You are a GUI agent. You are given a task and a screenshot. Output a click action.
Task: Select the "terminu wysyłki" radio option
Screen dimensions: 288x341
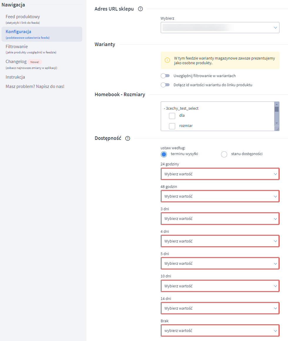coord(164,154)
